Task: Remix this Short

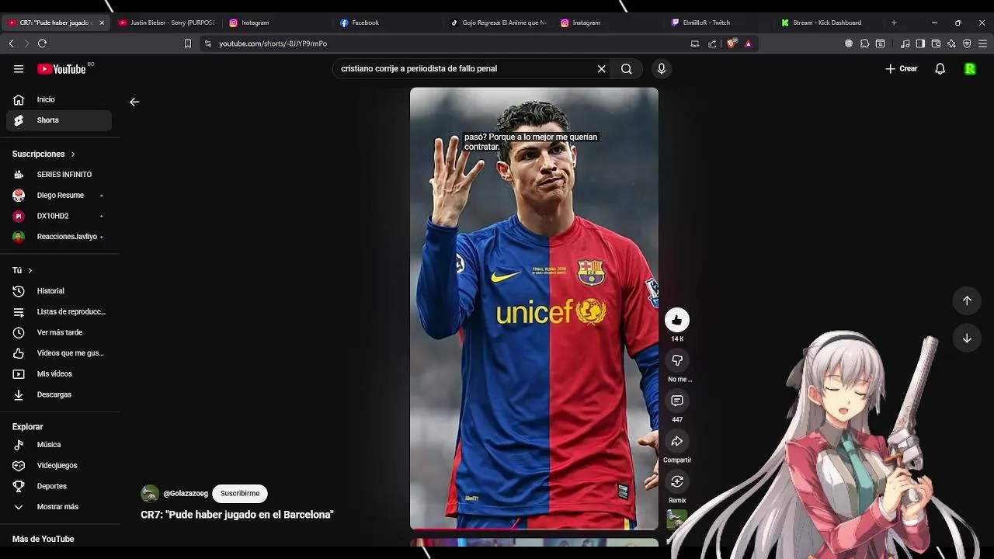Action: tap(677, 481)
